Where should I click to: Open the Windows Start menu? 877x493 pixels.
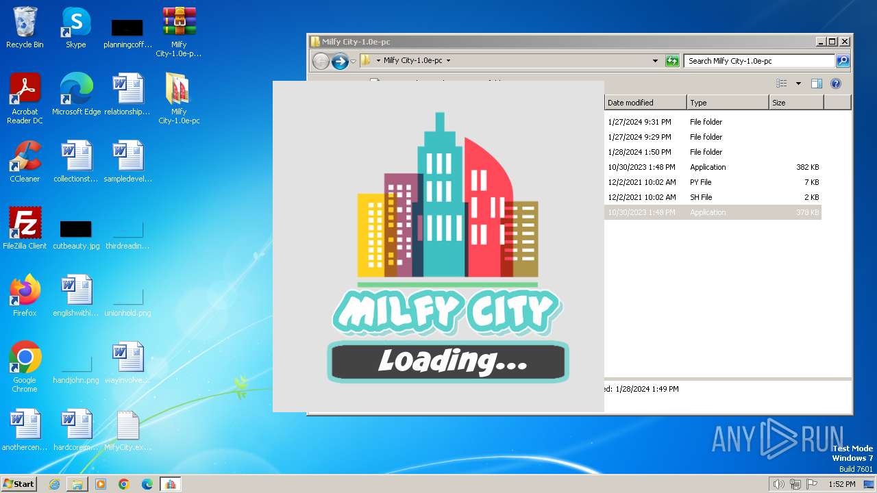18,483
